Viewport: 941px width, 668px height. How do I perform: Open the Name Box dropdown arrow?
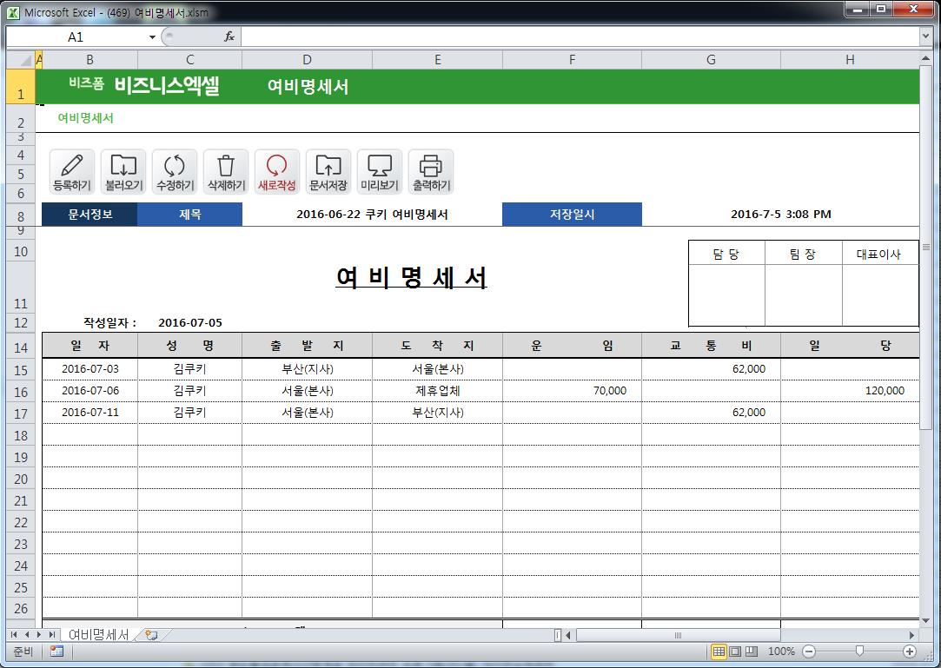[152, 37]
